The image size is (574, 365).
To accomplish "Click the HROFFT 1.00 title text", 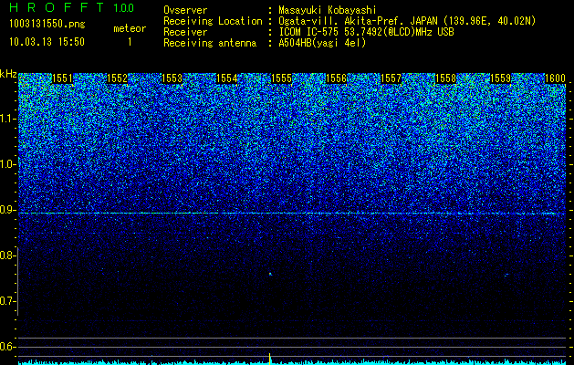I will tap(72, 7).
